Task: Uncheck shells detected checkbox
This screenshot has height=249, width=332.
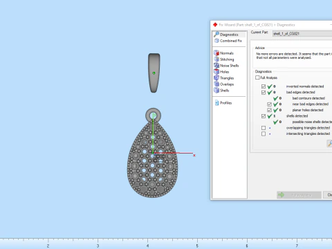Action: click(x=264, y=116)
